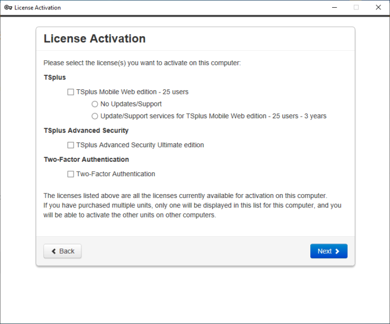Screen dimensions: 390x324
Task: Tick the Two-Factor Authentication checkbox
Action: click(x=71, y=174)
